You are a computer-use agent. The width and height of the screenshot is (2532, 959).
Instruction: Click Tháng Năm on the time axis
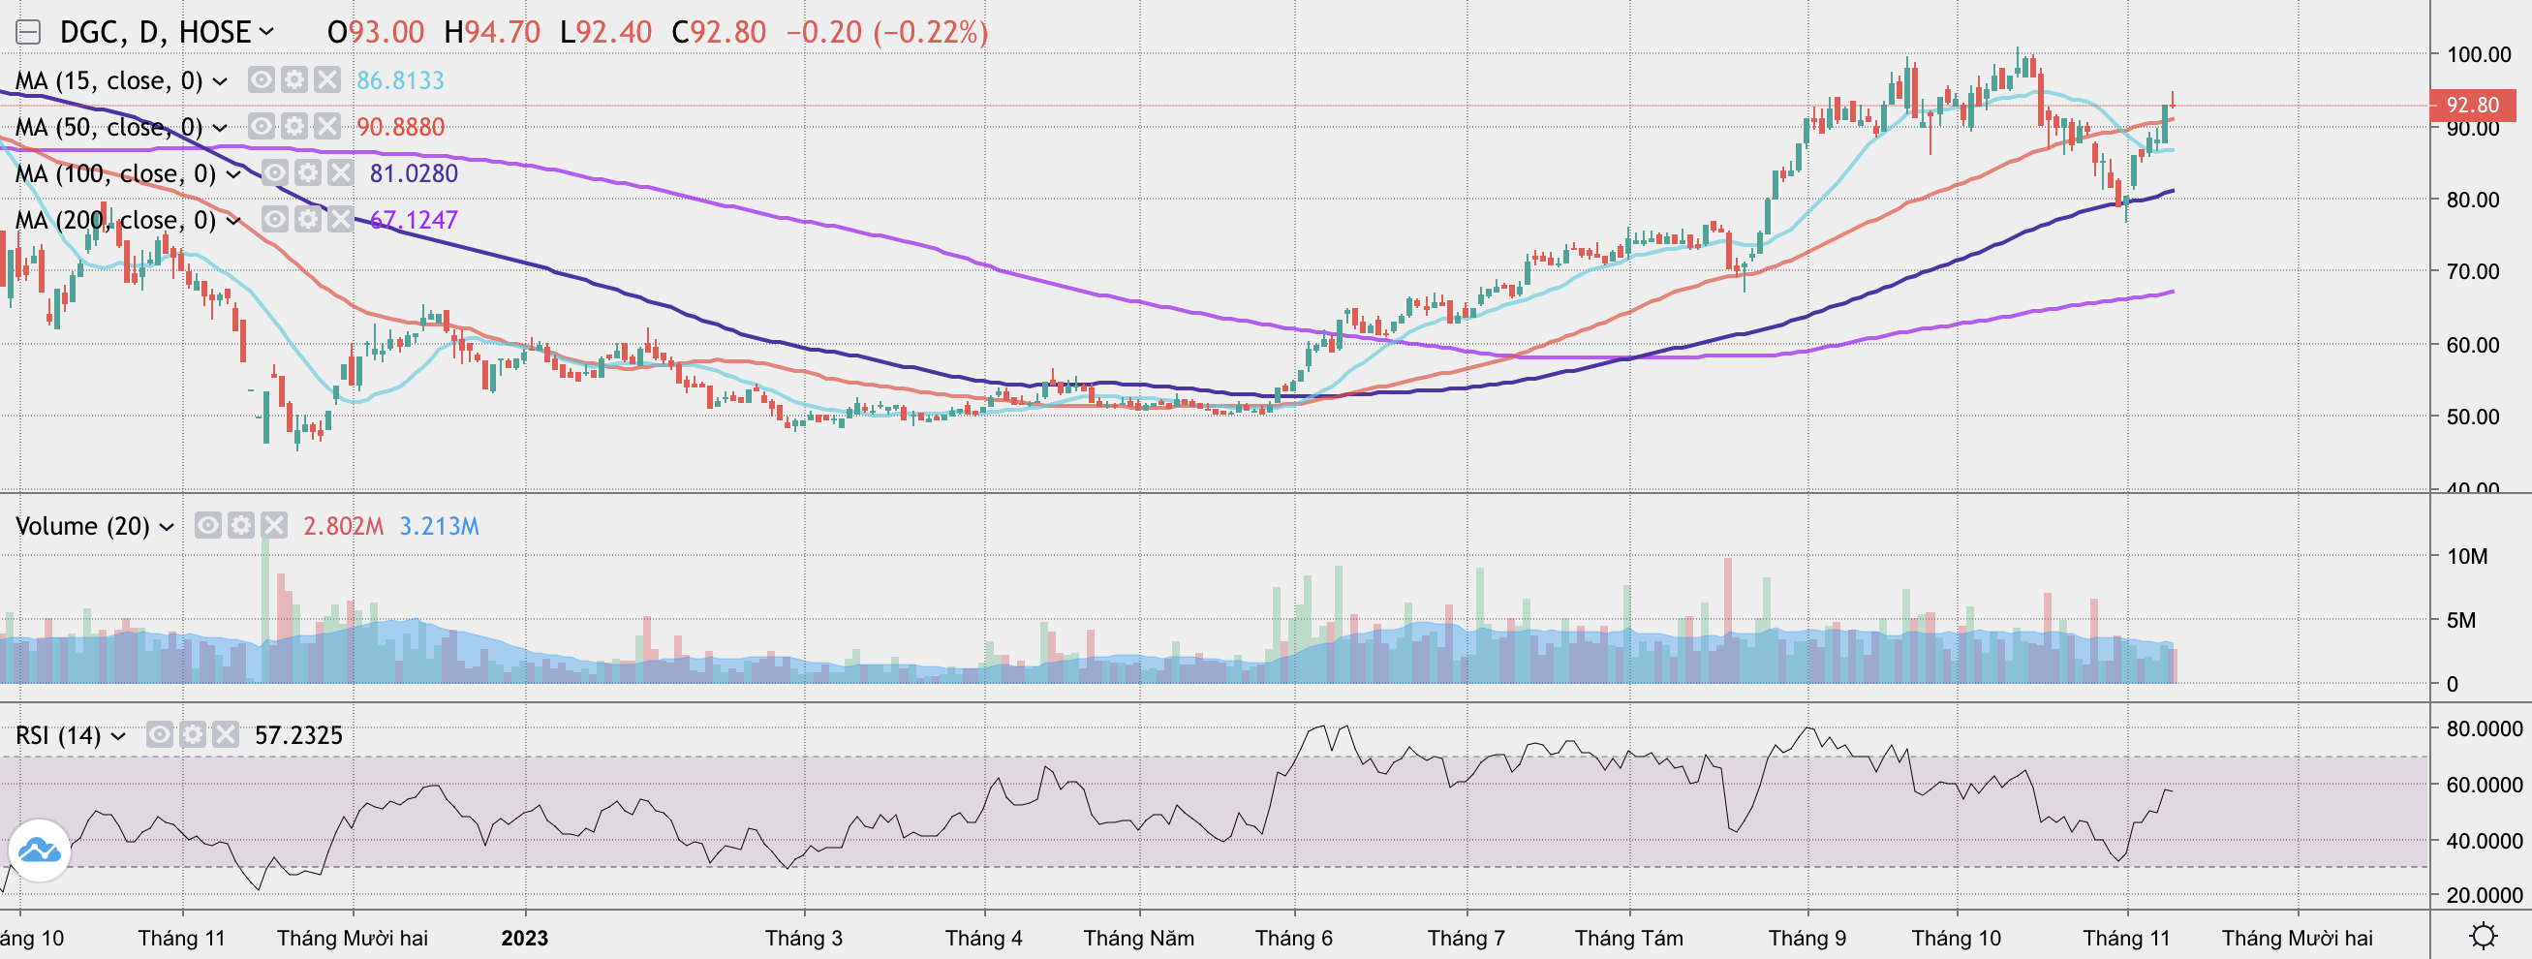[1139, 939]
